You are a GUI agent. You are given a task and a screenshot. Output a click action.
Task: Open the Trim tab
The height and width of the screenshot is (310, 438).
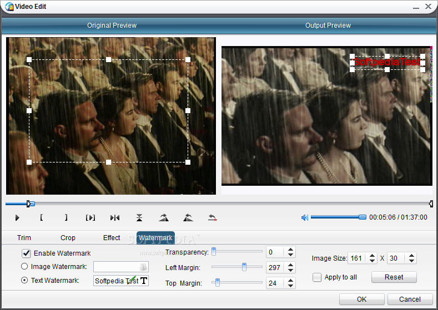click(24, 238)
